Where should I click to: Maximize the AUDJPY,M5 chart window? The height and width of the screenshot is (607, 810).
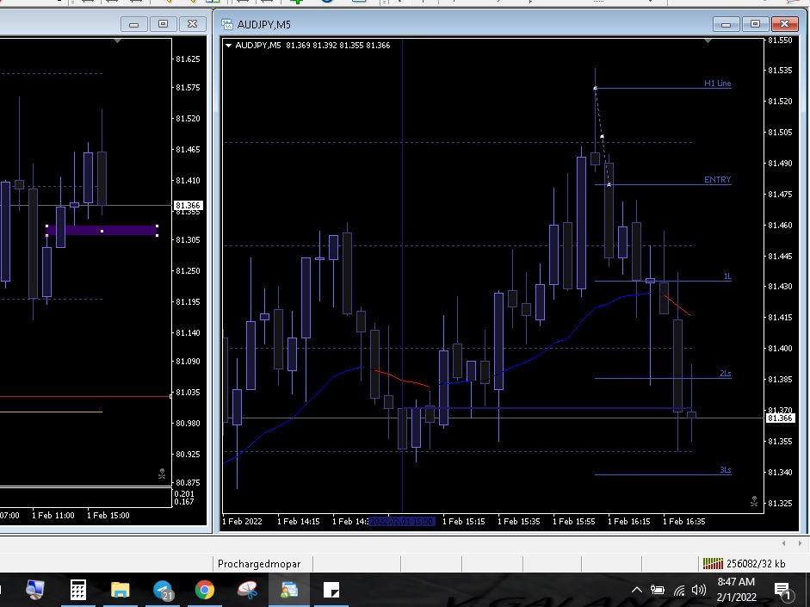(756, 24)
